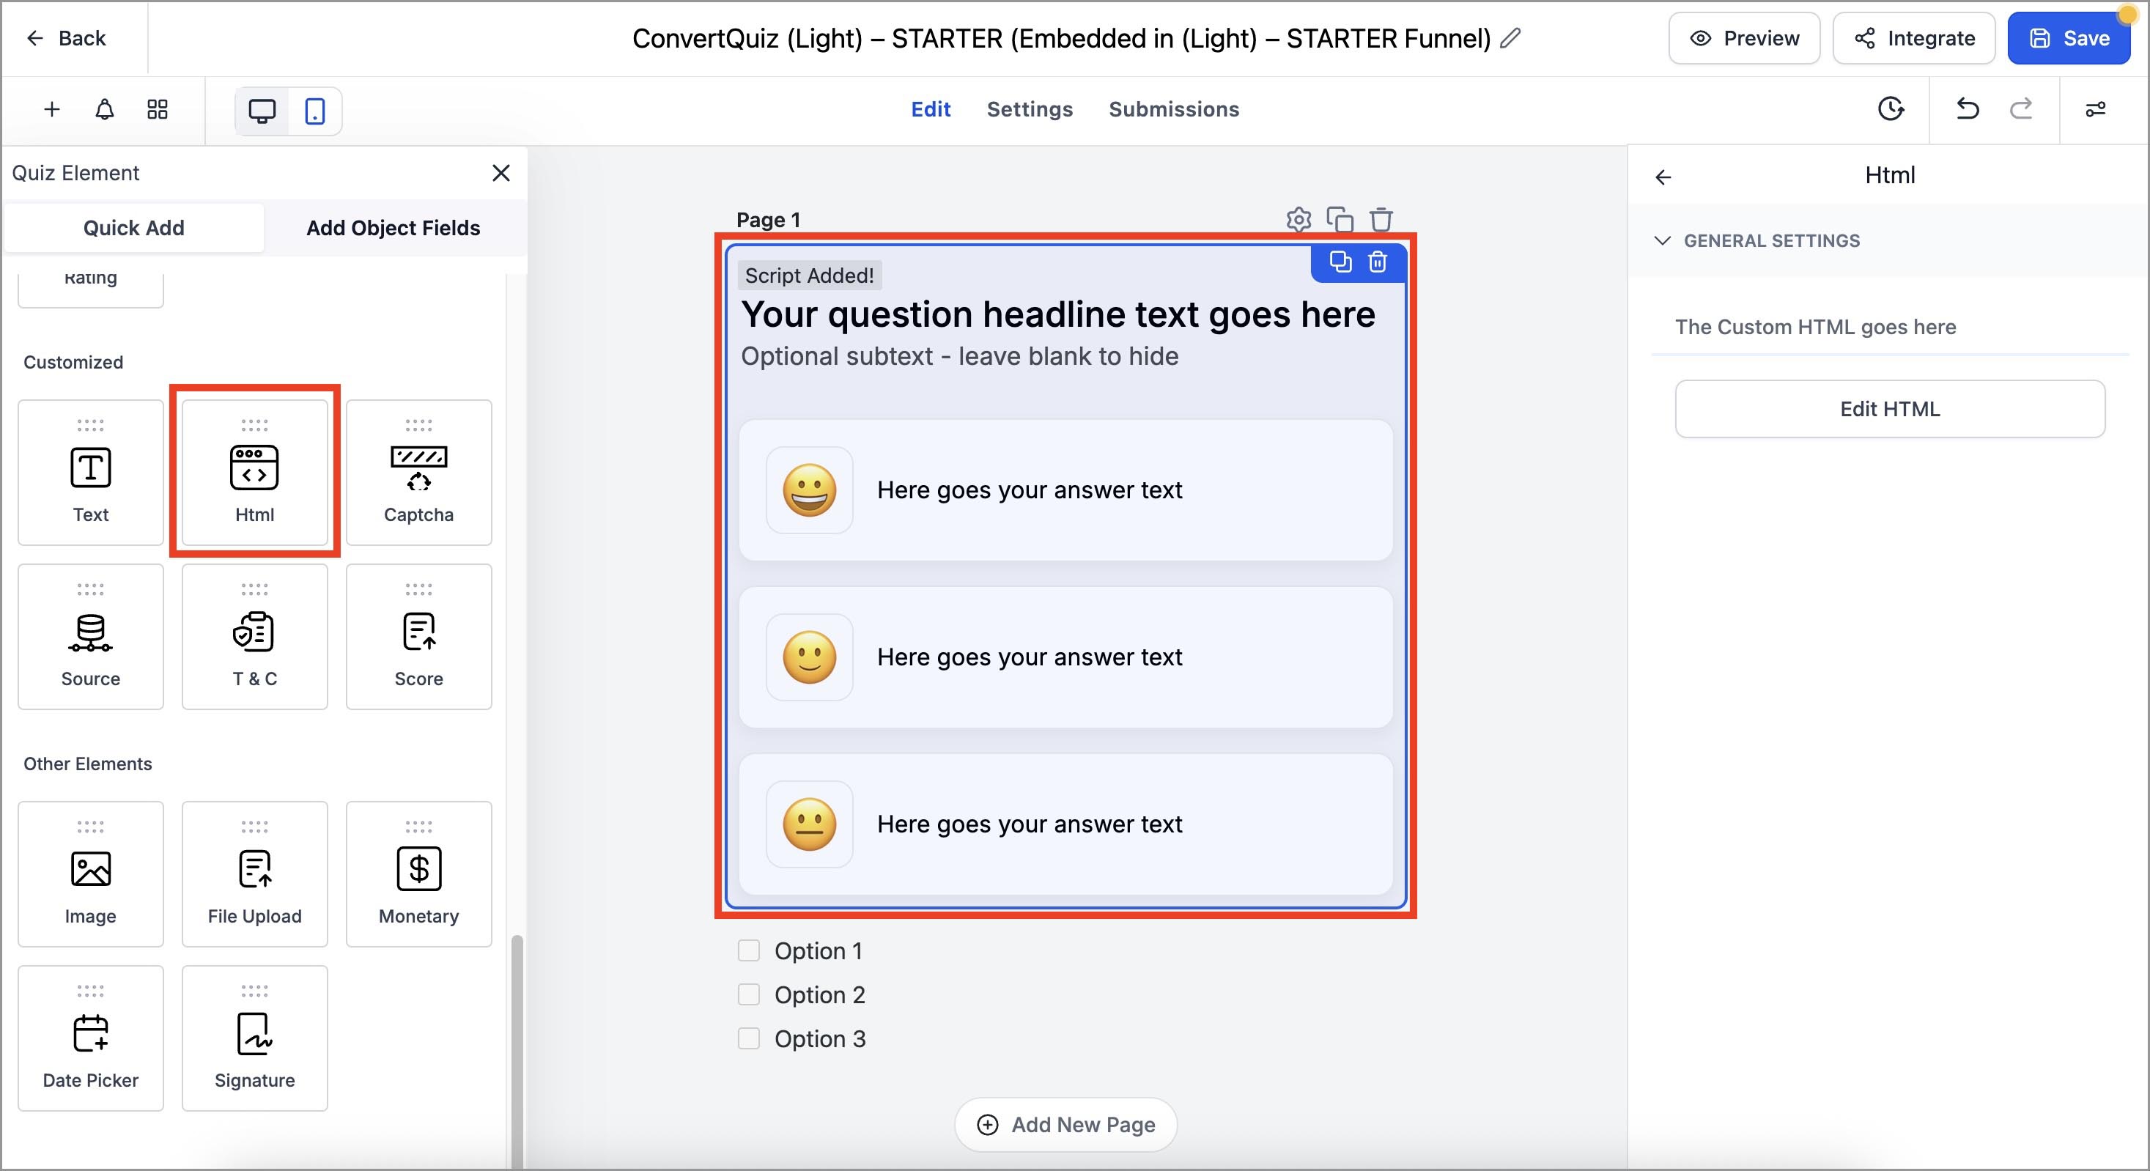Image resolution: width=2150 pixels, height=1171 pixels.
Task: Duplicate the selected Html element
Action: 1340,262
